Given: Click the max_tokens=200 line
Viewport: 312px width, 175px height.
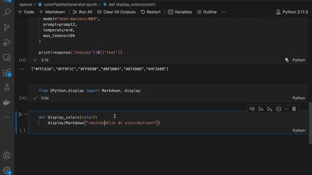Looking at the screenshot, I should pyautogui.click(x=59, y=35).
